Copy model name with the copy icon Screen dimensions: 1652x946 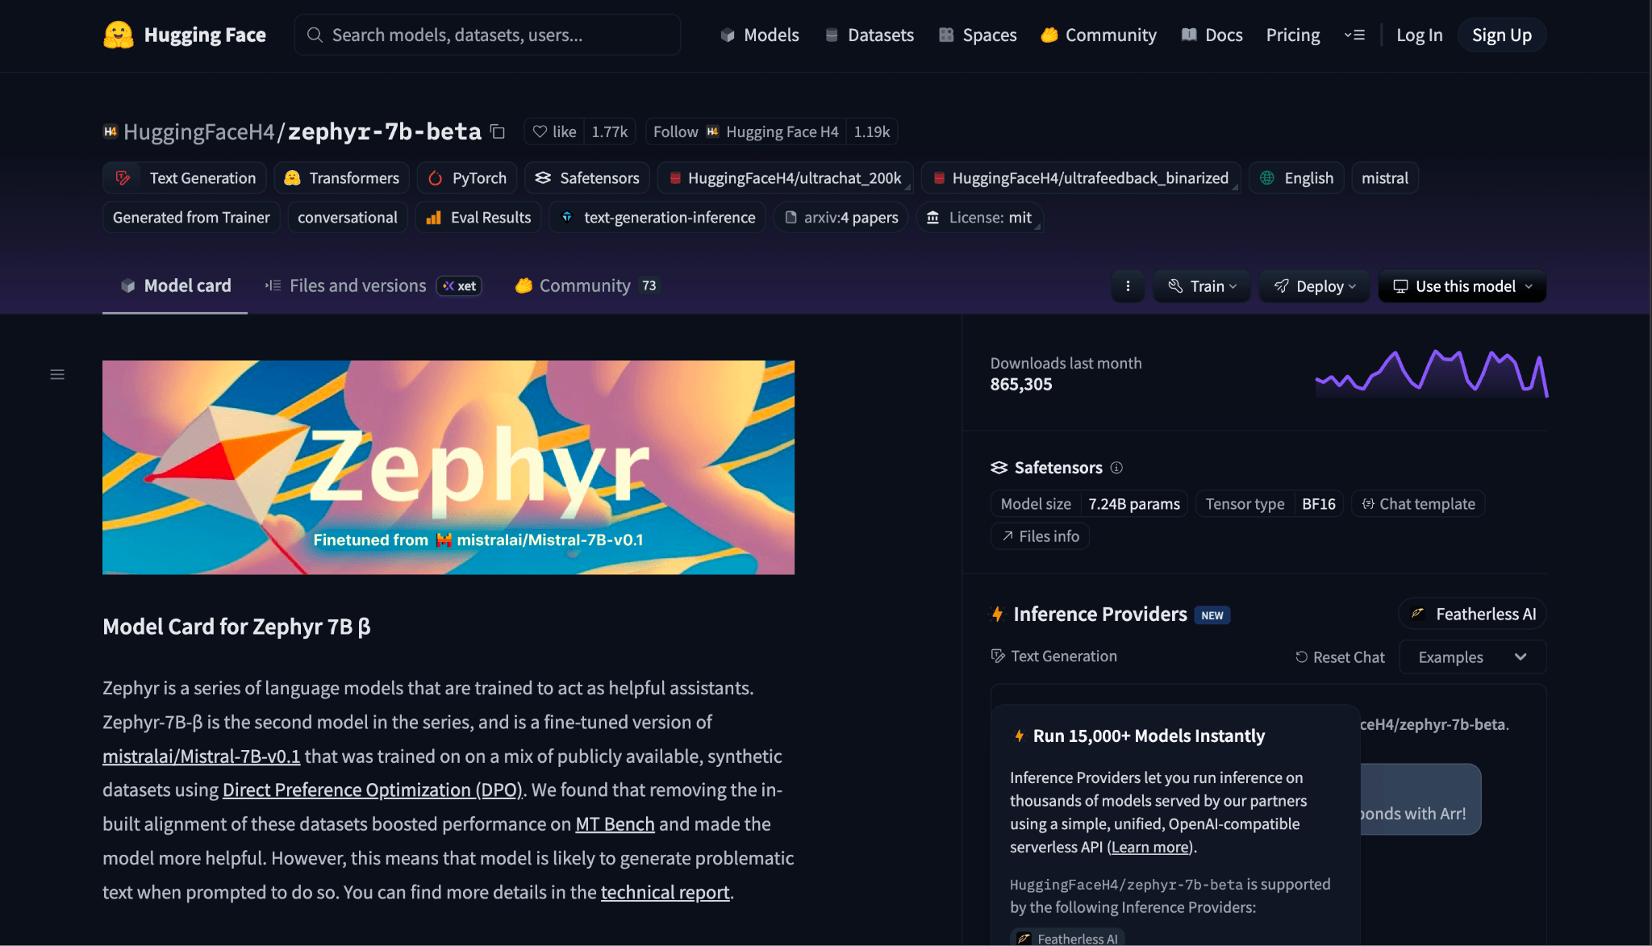[x=498, y=131]
